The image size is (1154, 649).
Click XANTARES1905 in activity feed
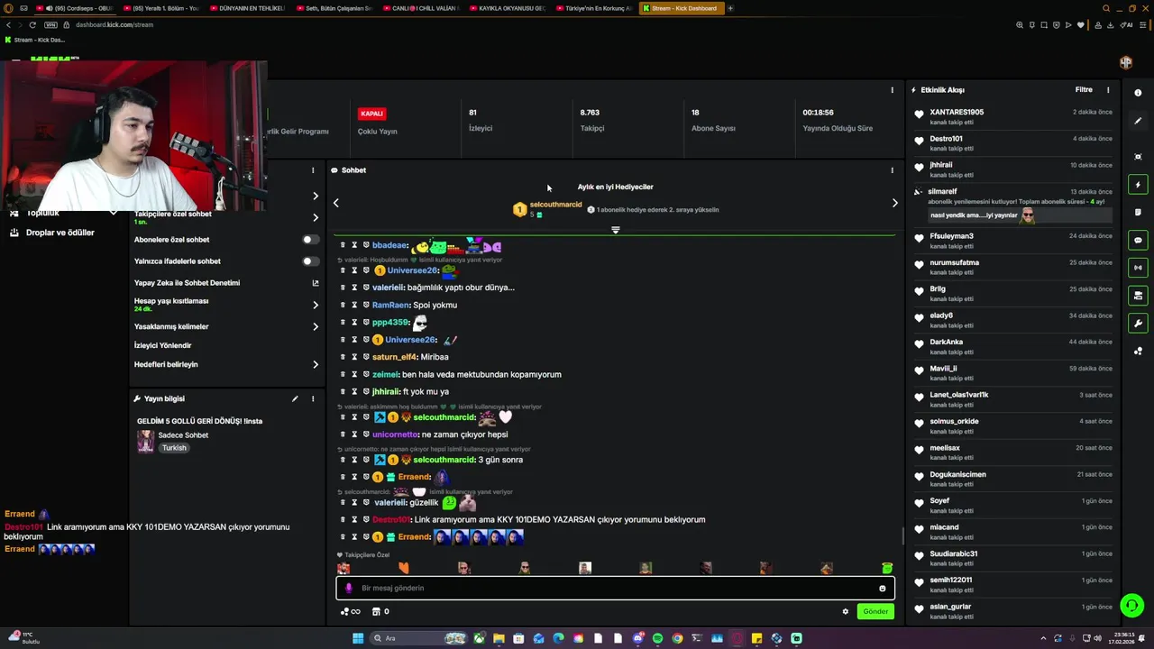point(957,113)
